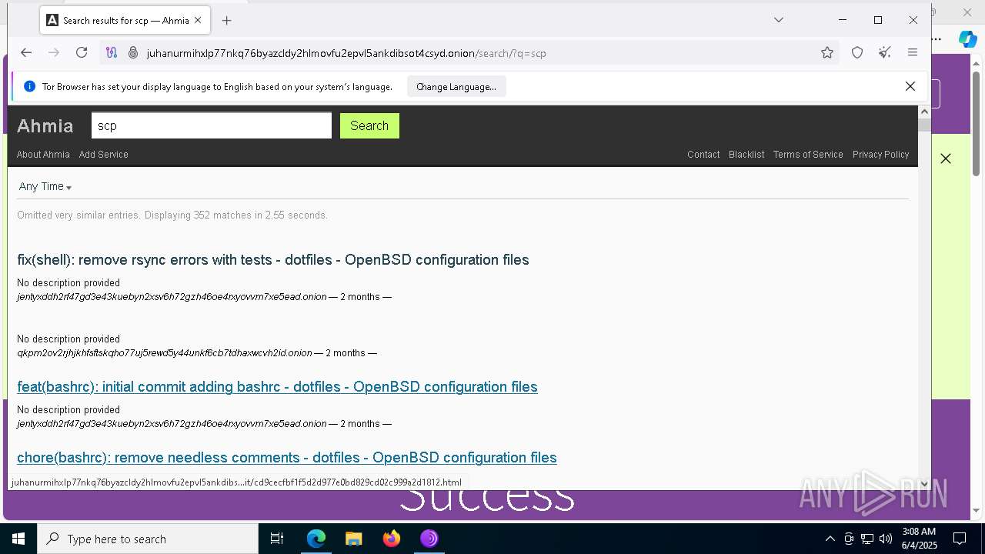Open the volume control icon
985x554 pixels.
point(886,539)
